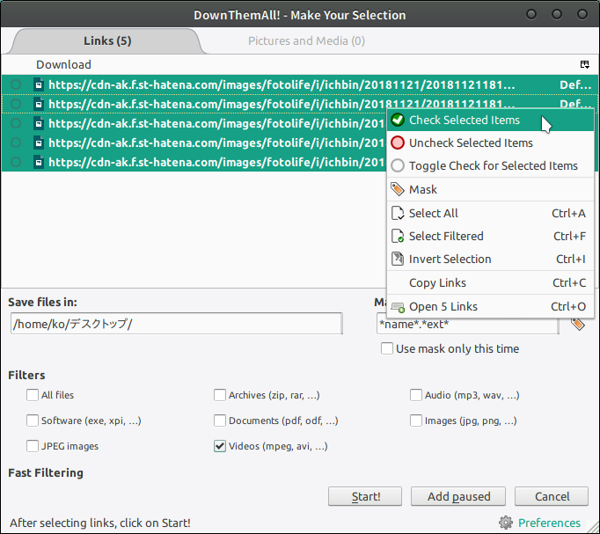Image resolution: width=600 pixels, height=534 pixels.
Task: Select the first cdn-ak.f.st-hatena.com link URL
Action: [x=282, y=84]
